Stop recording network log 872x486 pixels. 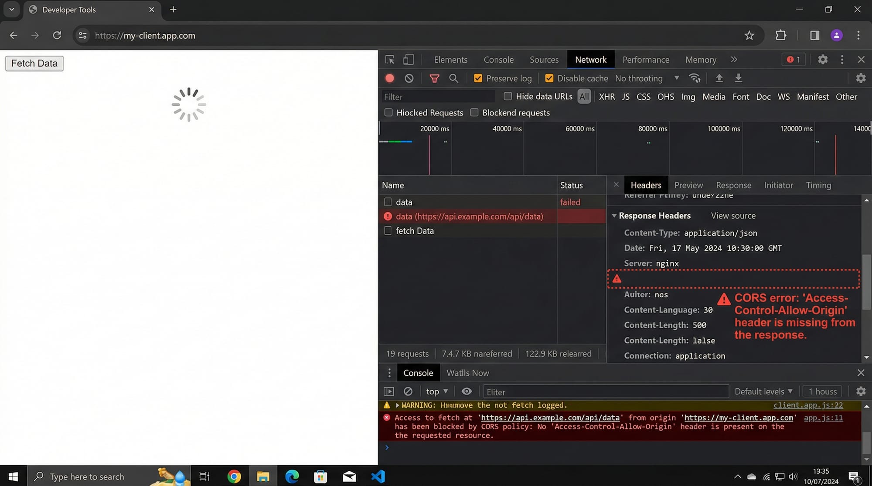[x=389, y=78]
